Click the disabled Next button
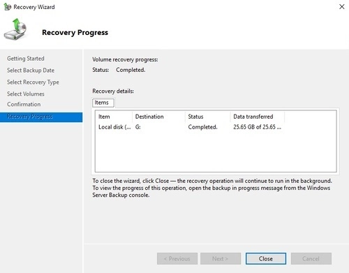 pos(221,258)
